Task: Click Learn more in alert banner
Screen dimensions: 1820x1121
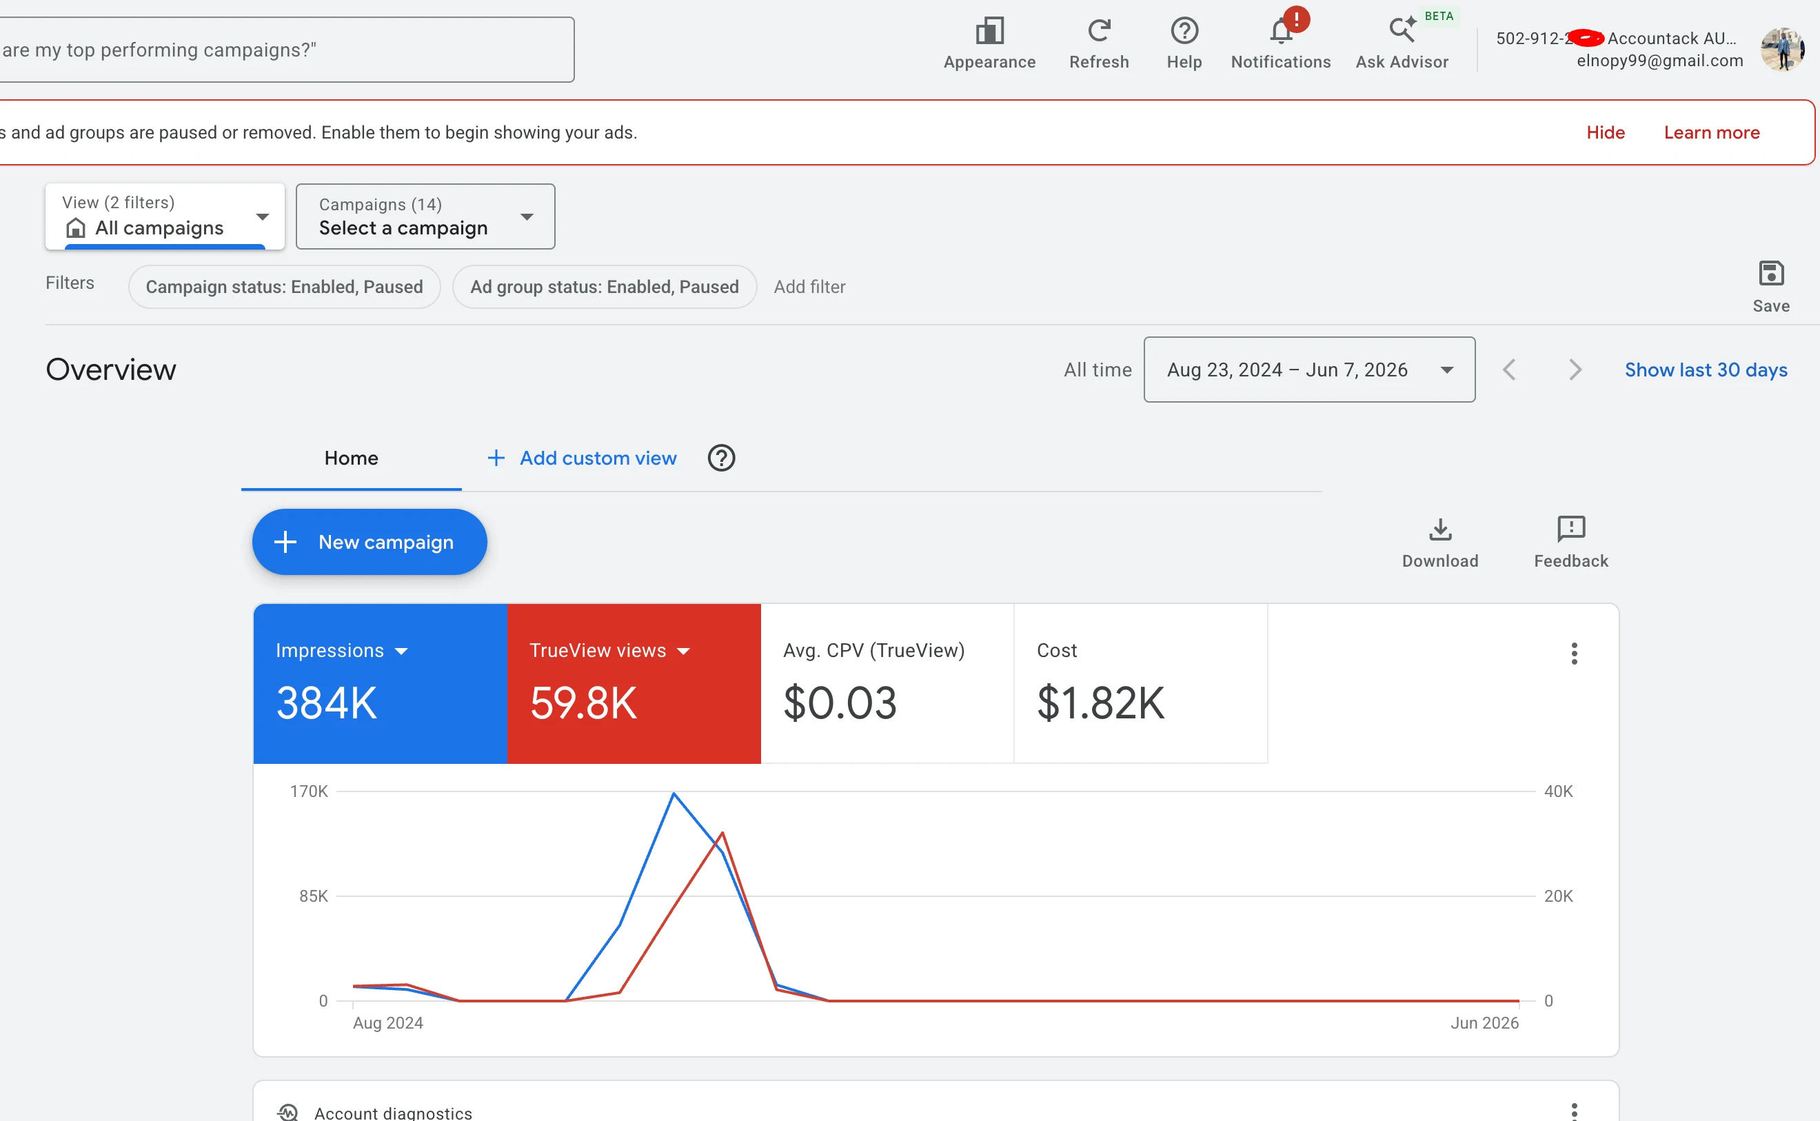Action: (1711, 132)
